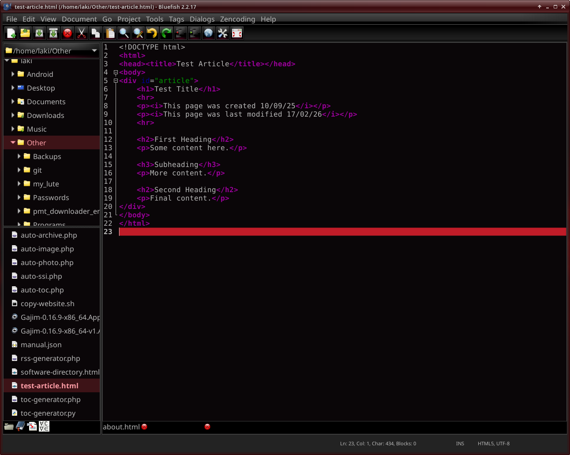The image size is (570, 455).
Task: Switch to the Bookmarks sidebar tab icon
Action: click(20, 426)
